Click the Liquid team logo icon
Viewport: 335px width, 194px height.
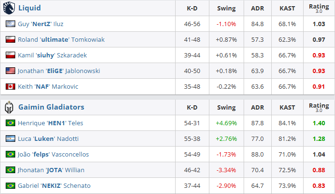click(x=10, y=8)
